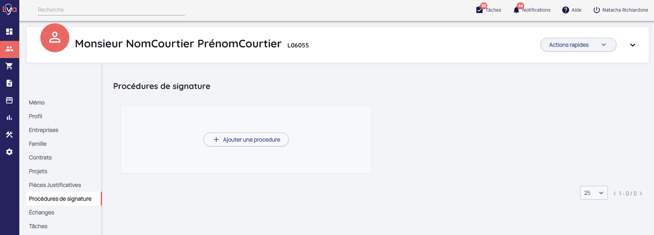Click the Tâches checkmark icon in header

(479, 10)
